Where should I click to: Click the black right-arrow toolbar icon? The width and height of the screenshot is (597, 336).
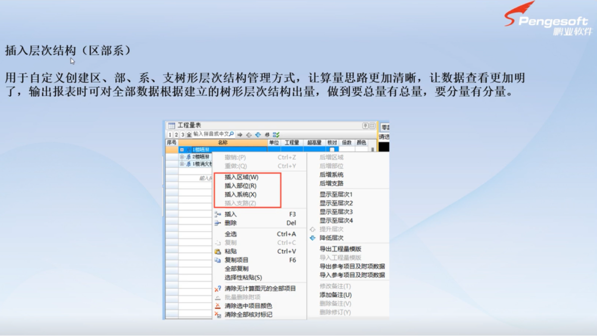pos(240,135)
